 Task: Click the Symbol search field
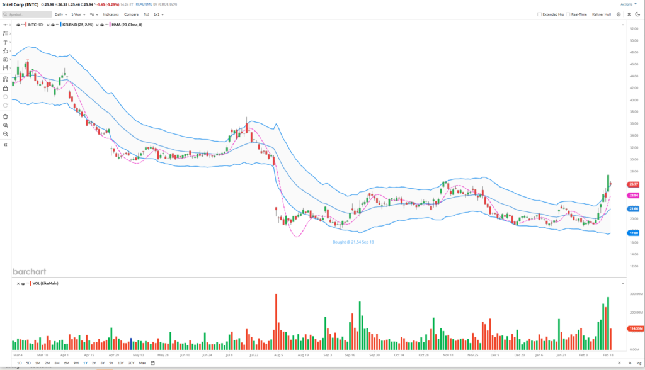point(30,14)
